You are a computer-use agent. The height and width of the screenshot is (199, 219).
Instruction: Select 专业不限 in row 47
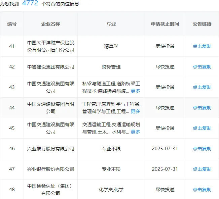coord(111,169)
